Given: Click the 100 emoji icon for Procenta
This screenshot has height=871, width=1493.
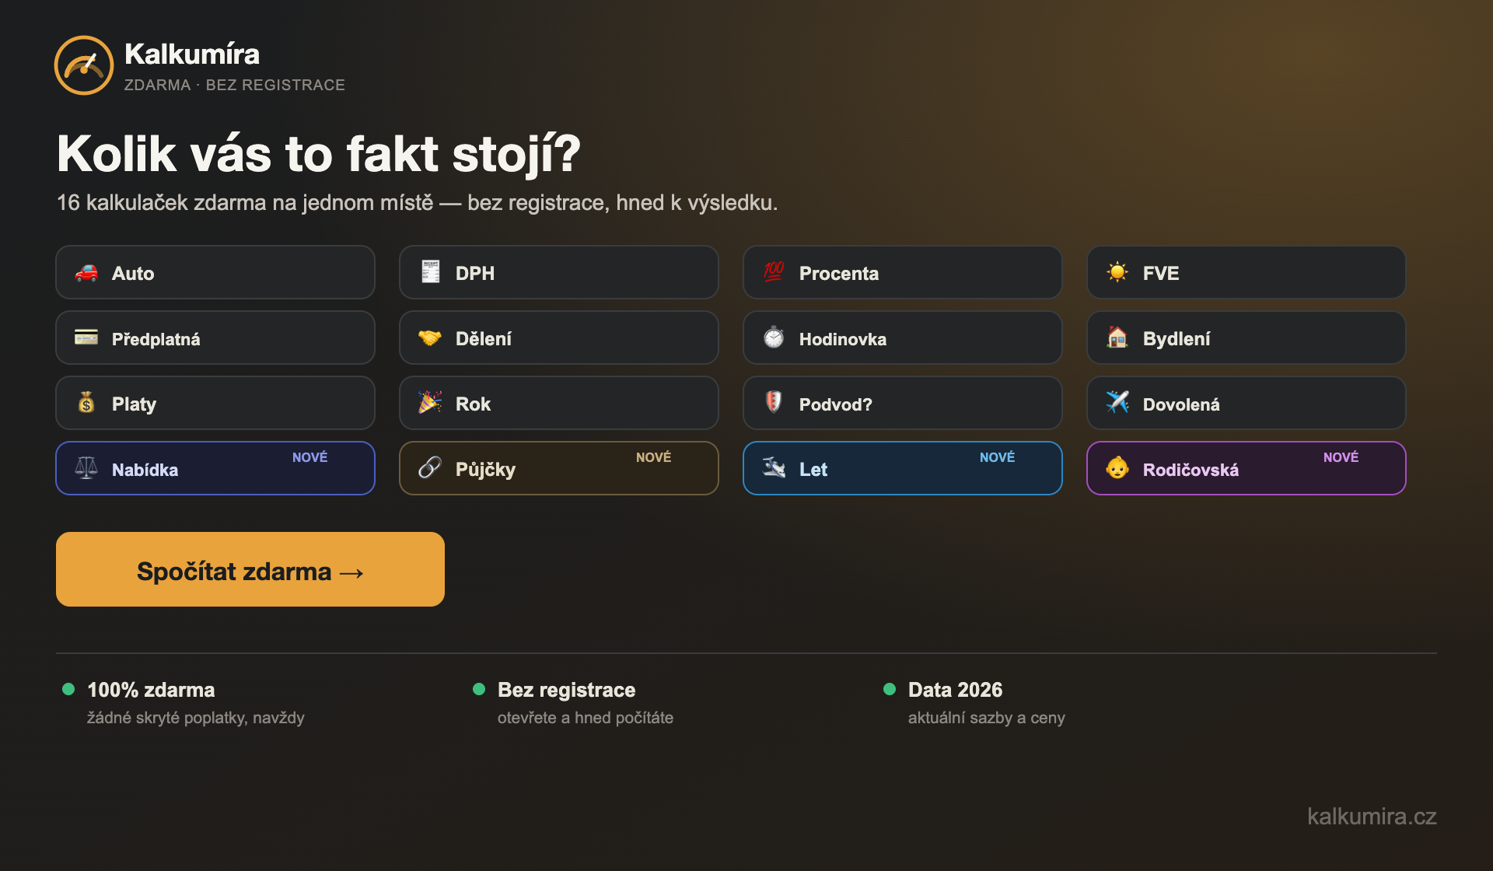Looking at the screenshot, I should (774, 272).
